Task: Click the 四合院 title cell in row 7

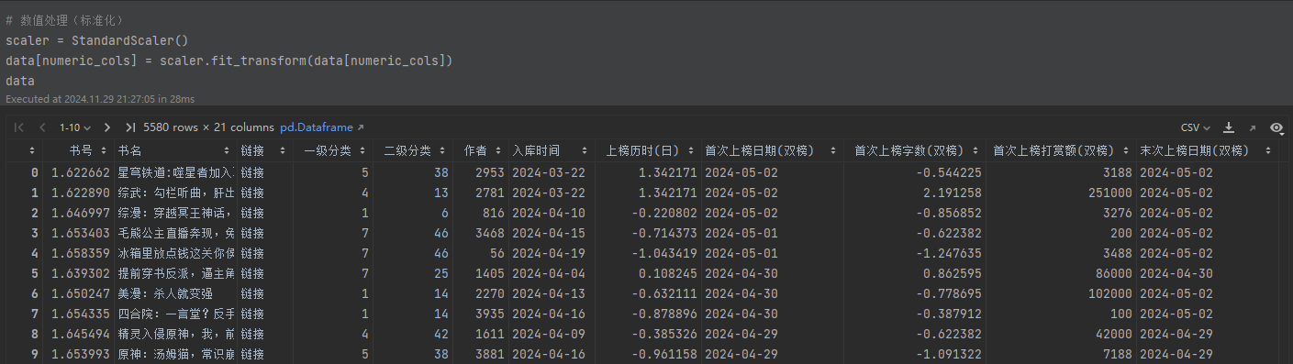Action: tap(176, 313)
